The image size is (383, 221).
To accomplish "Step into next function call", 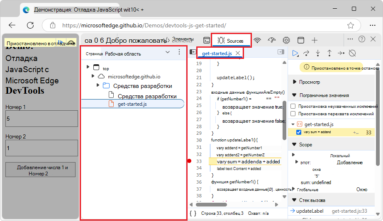I will tap(318, 53).
